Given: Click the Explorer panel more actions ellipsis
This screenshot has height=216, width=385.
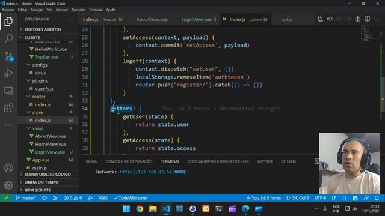Looking at the screenshot, I should point(70,19).
